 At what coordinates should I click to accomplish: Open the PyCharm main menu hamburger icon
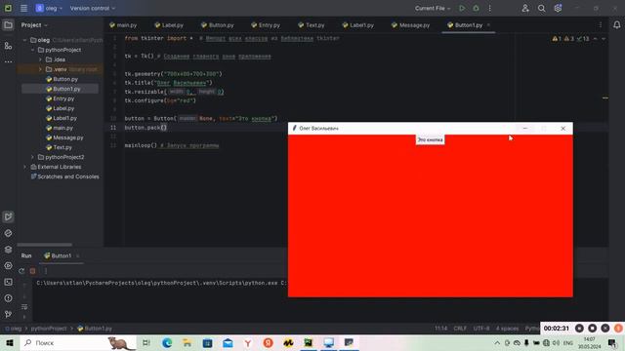pos(23,8)
